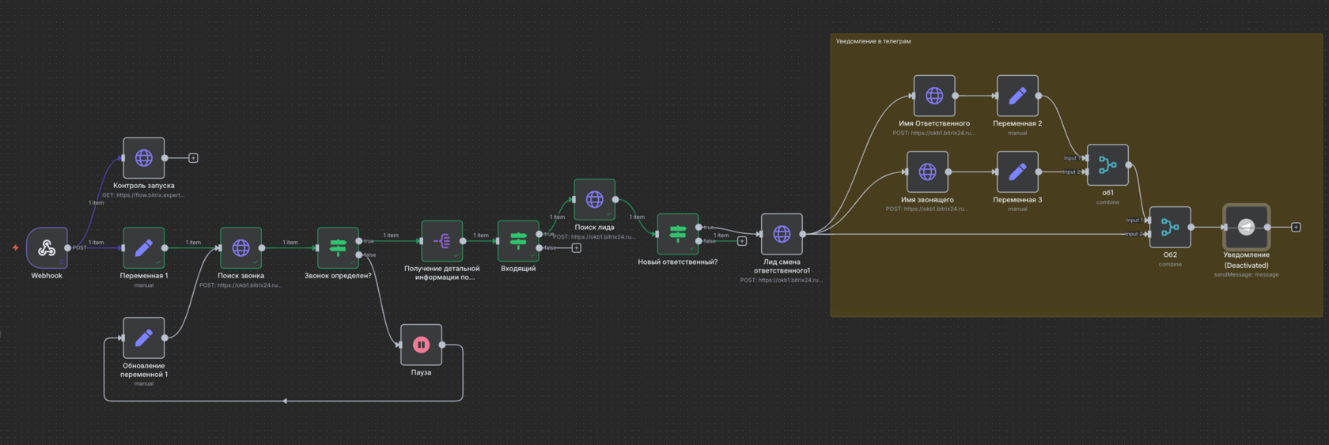Click output handle of Лид смена ответственного1

[803, 234]
